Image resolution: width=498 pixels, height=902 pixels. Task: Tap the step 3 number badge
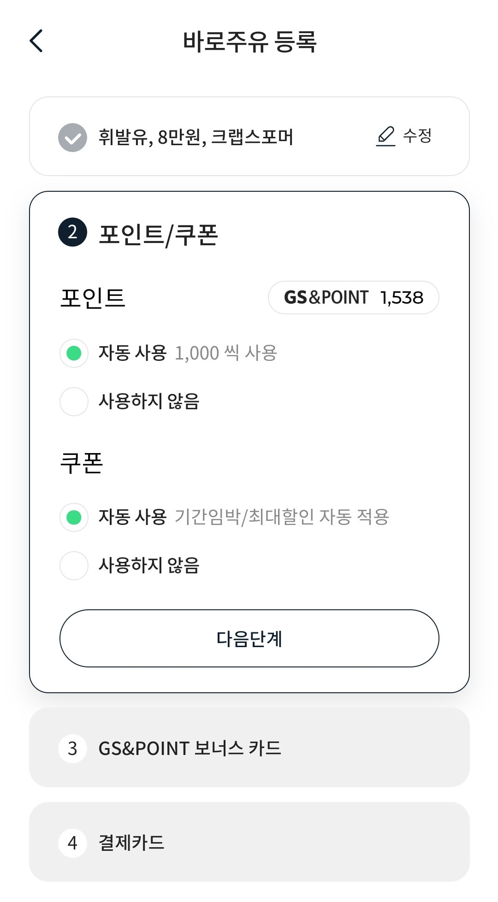pos(72,749)
